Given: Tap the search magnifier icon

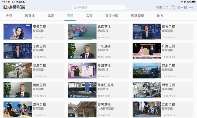Looking at the screenshot, I should click(75, 8).
